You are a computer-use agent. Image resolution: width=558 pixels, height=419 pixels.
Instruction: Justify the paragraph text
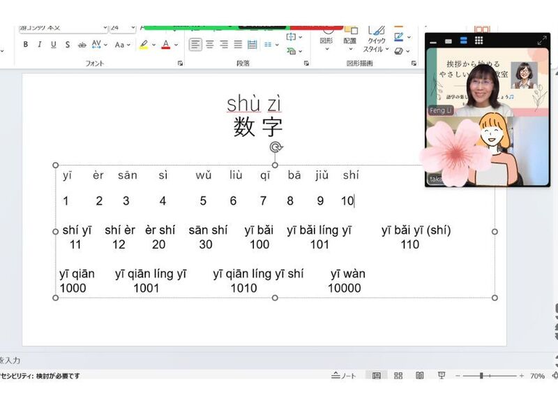coord(238,45)
